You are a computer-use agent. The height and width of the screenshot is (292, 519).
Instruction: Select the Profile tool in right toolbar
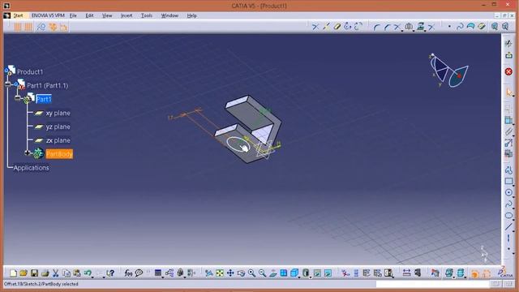(508, 170)
